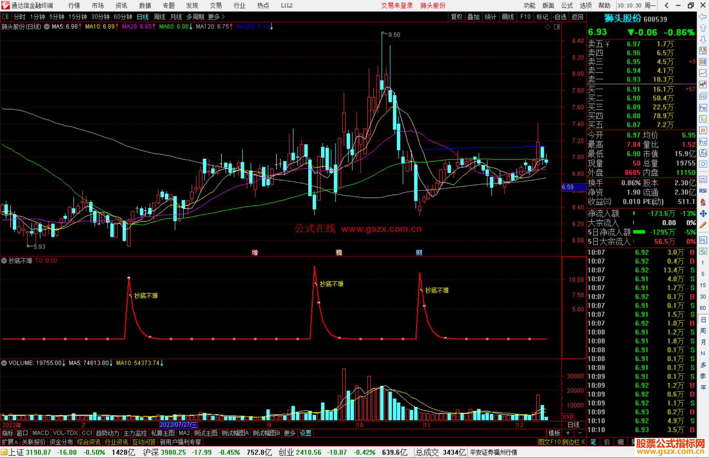Open the 公式 menu in title bar
The width and height of the screenshot is (709, 458).
click(567, 5)
